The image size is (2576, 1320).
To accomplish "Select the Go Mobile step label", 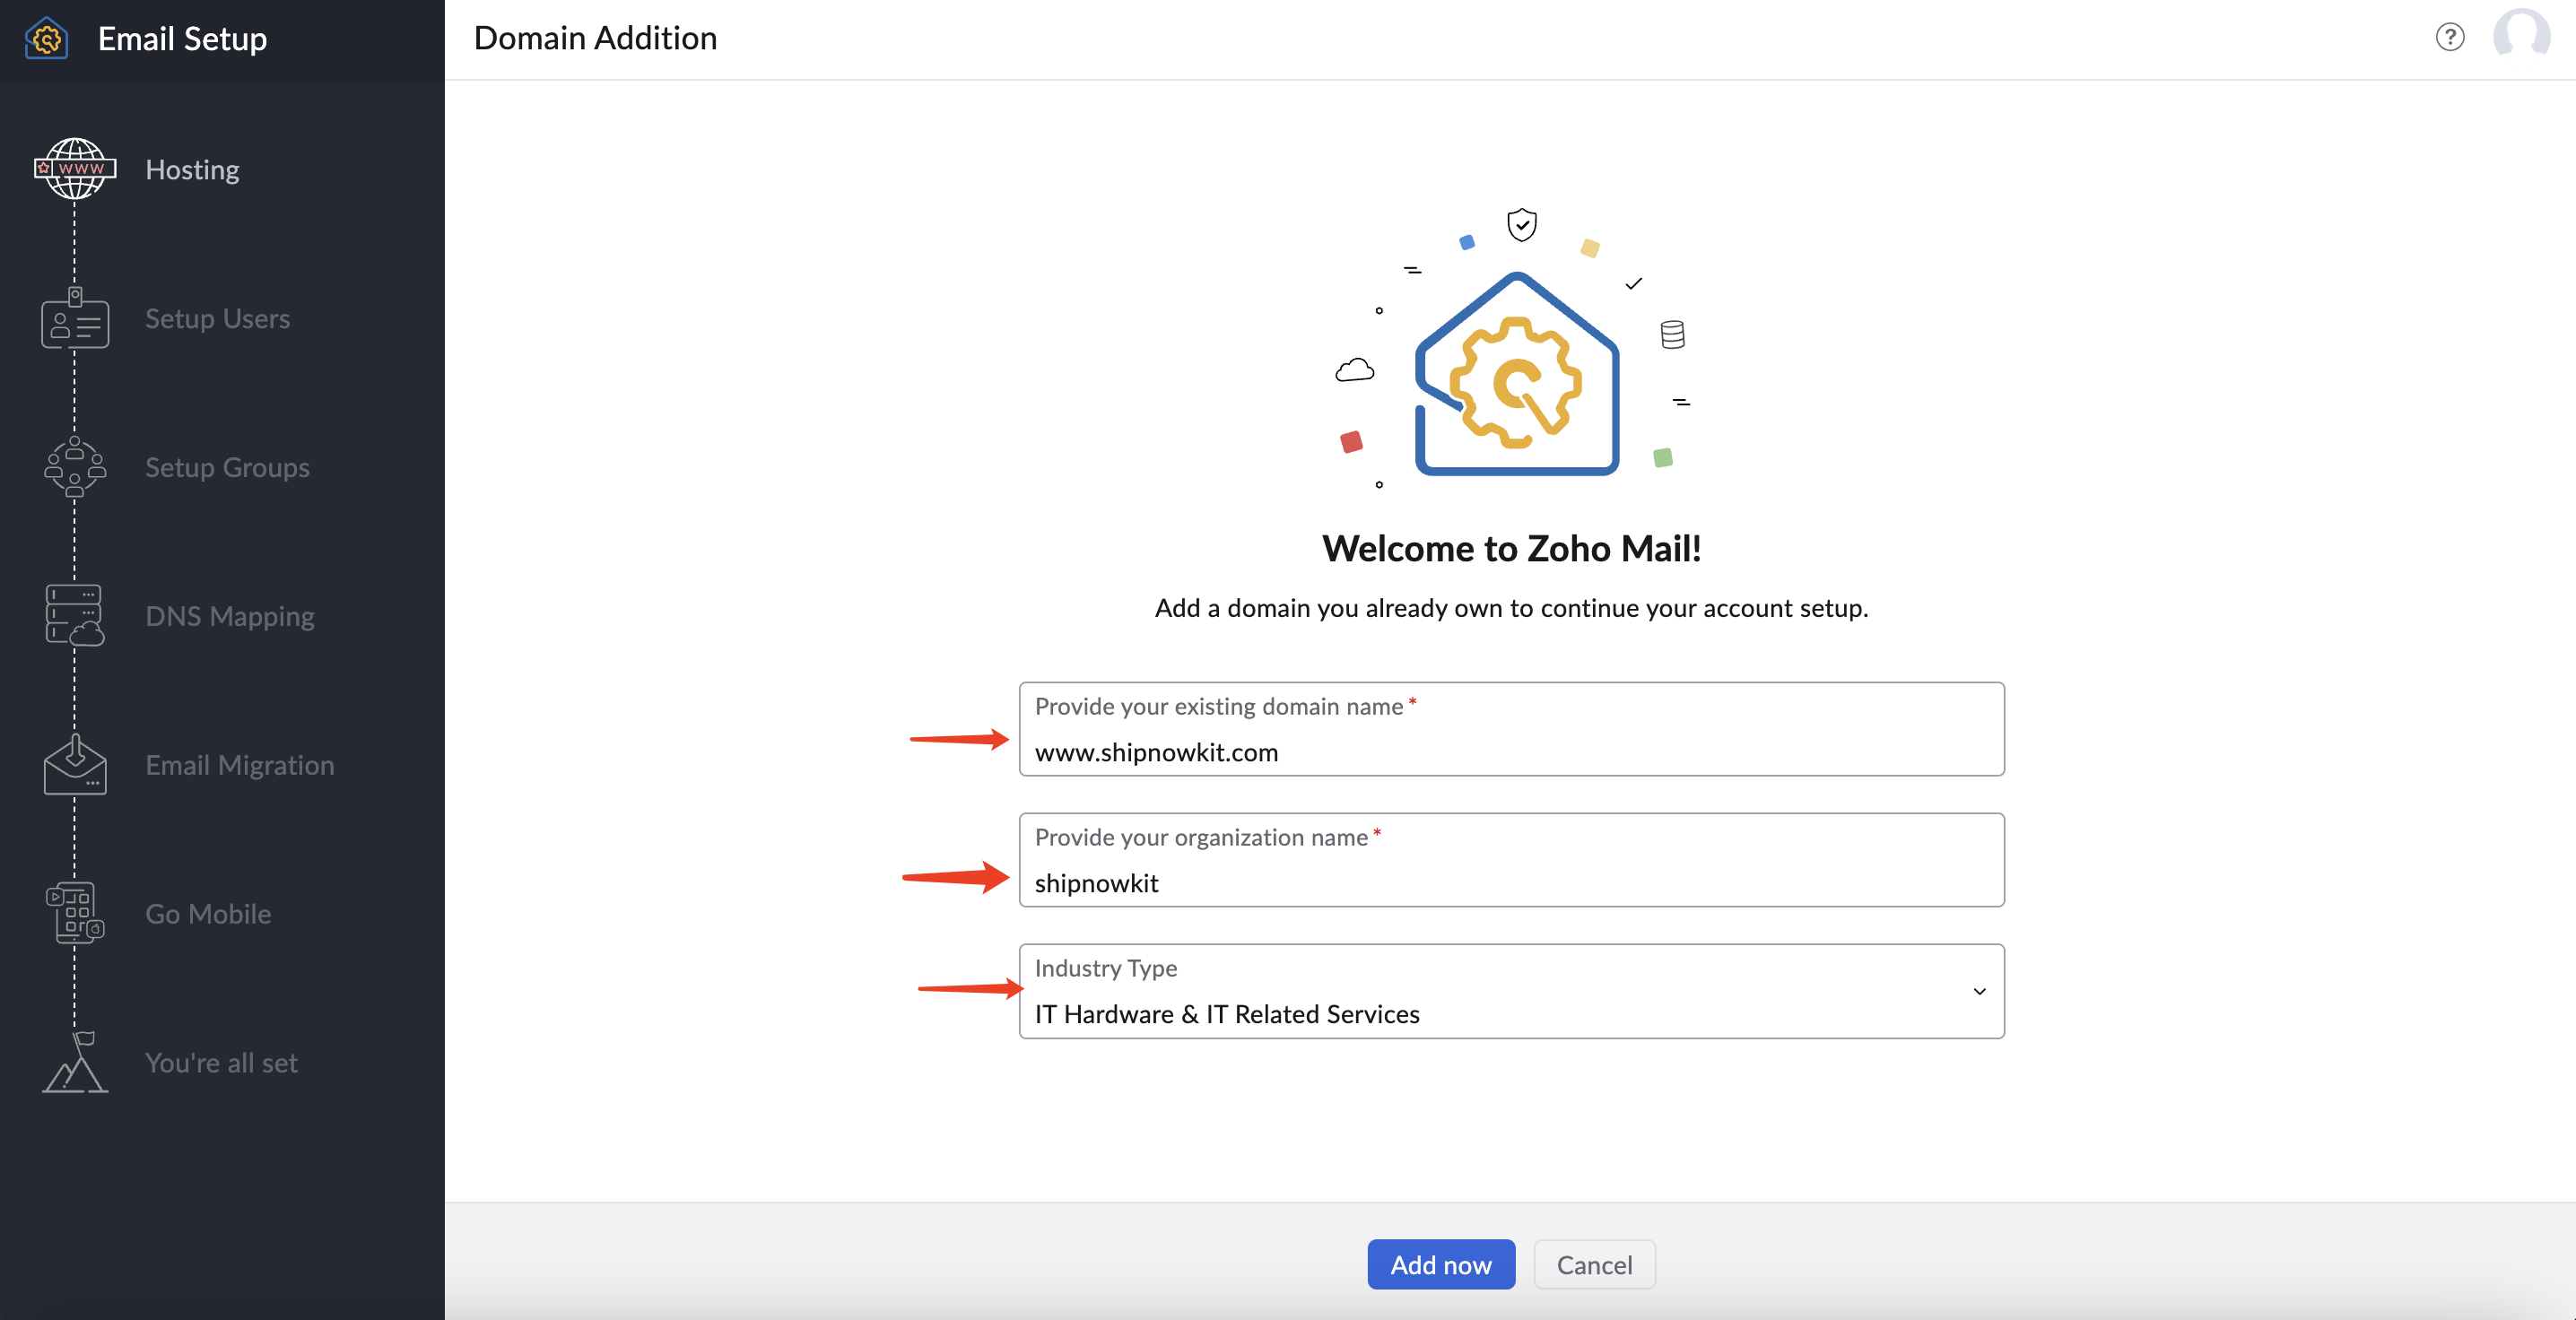I will click(208, 914).
